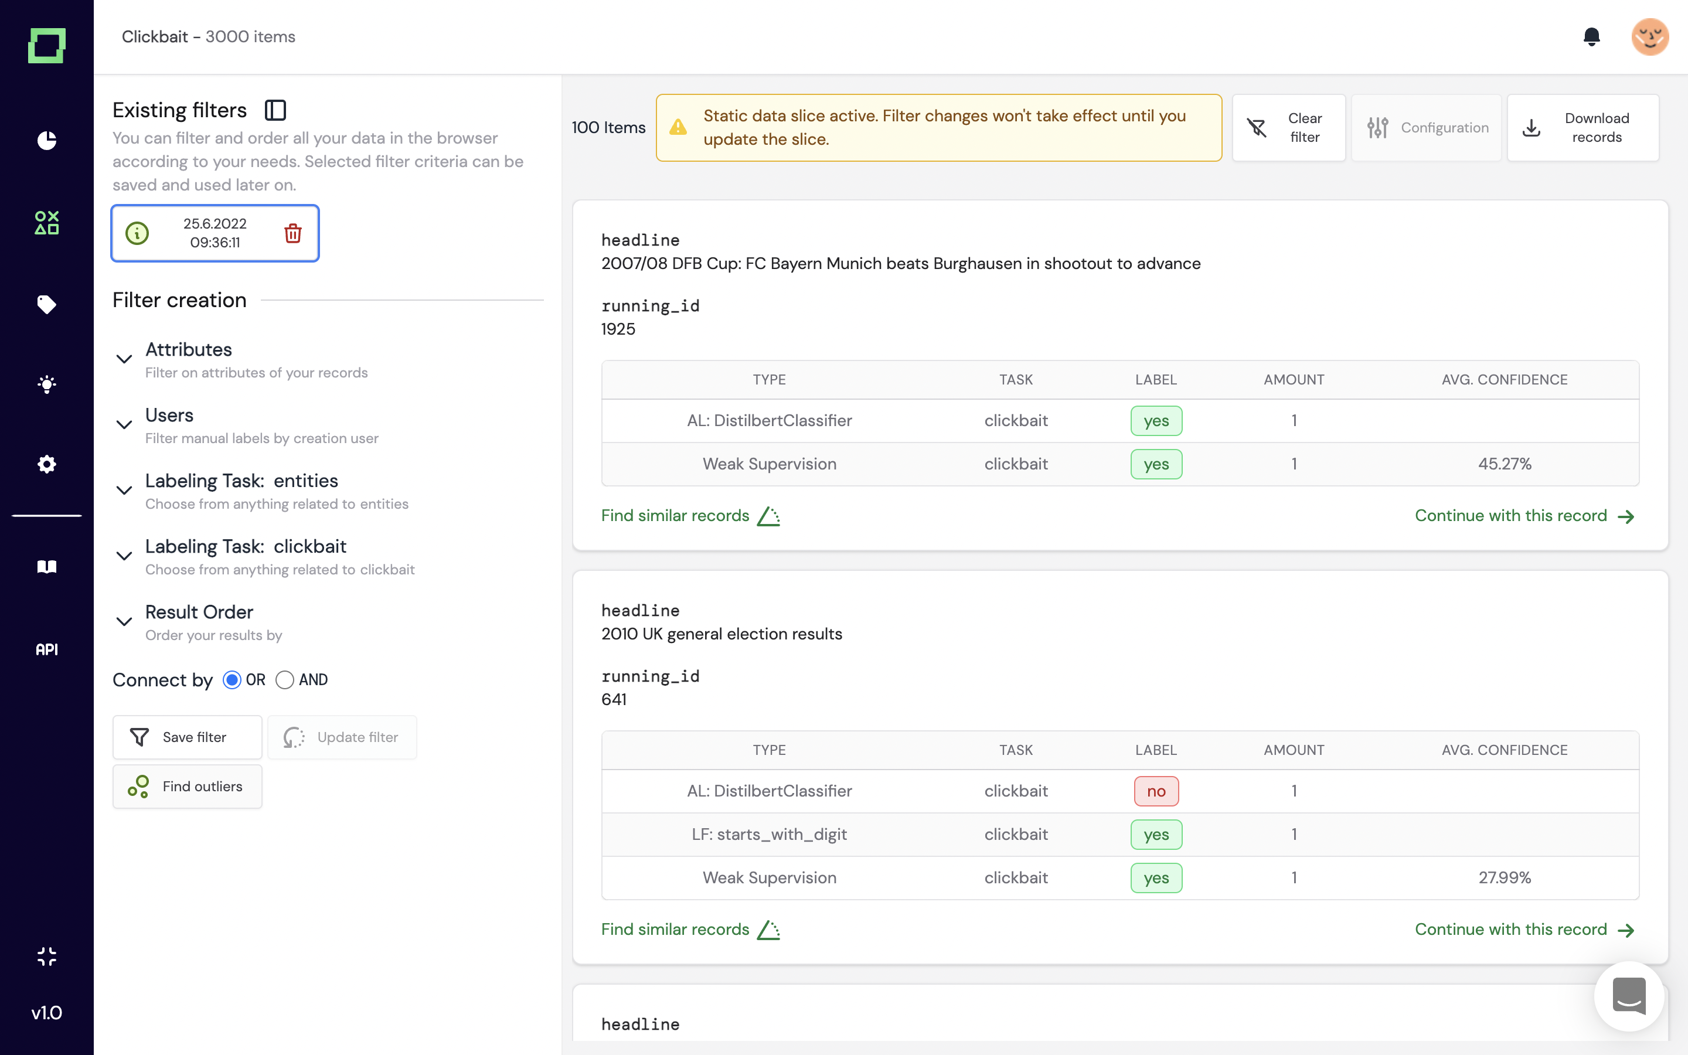The width and height of the screenshot is (1688, 1055).
Task: Show info for the 25.6.2022 filter slice
Action: point(137,233)
